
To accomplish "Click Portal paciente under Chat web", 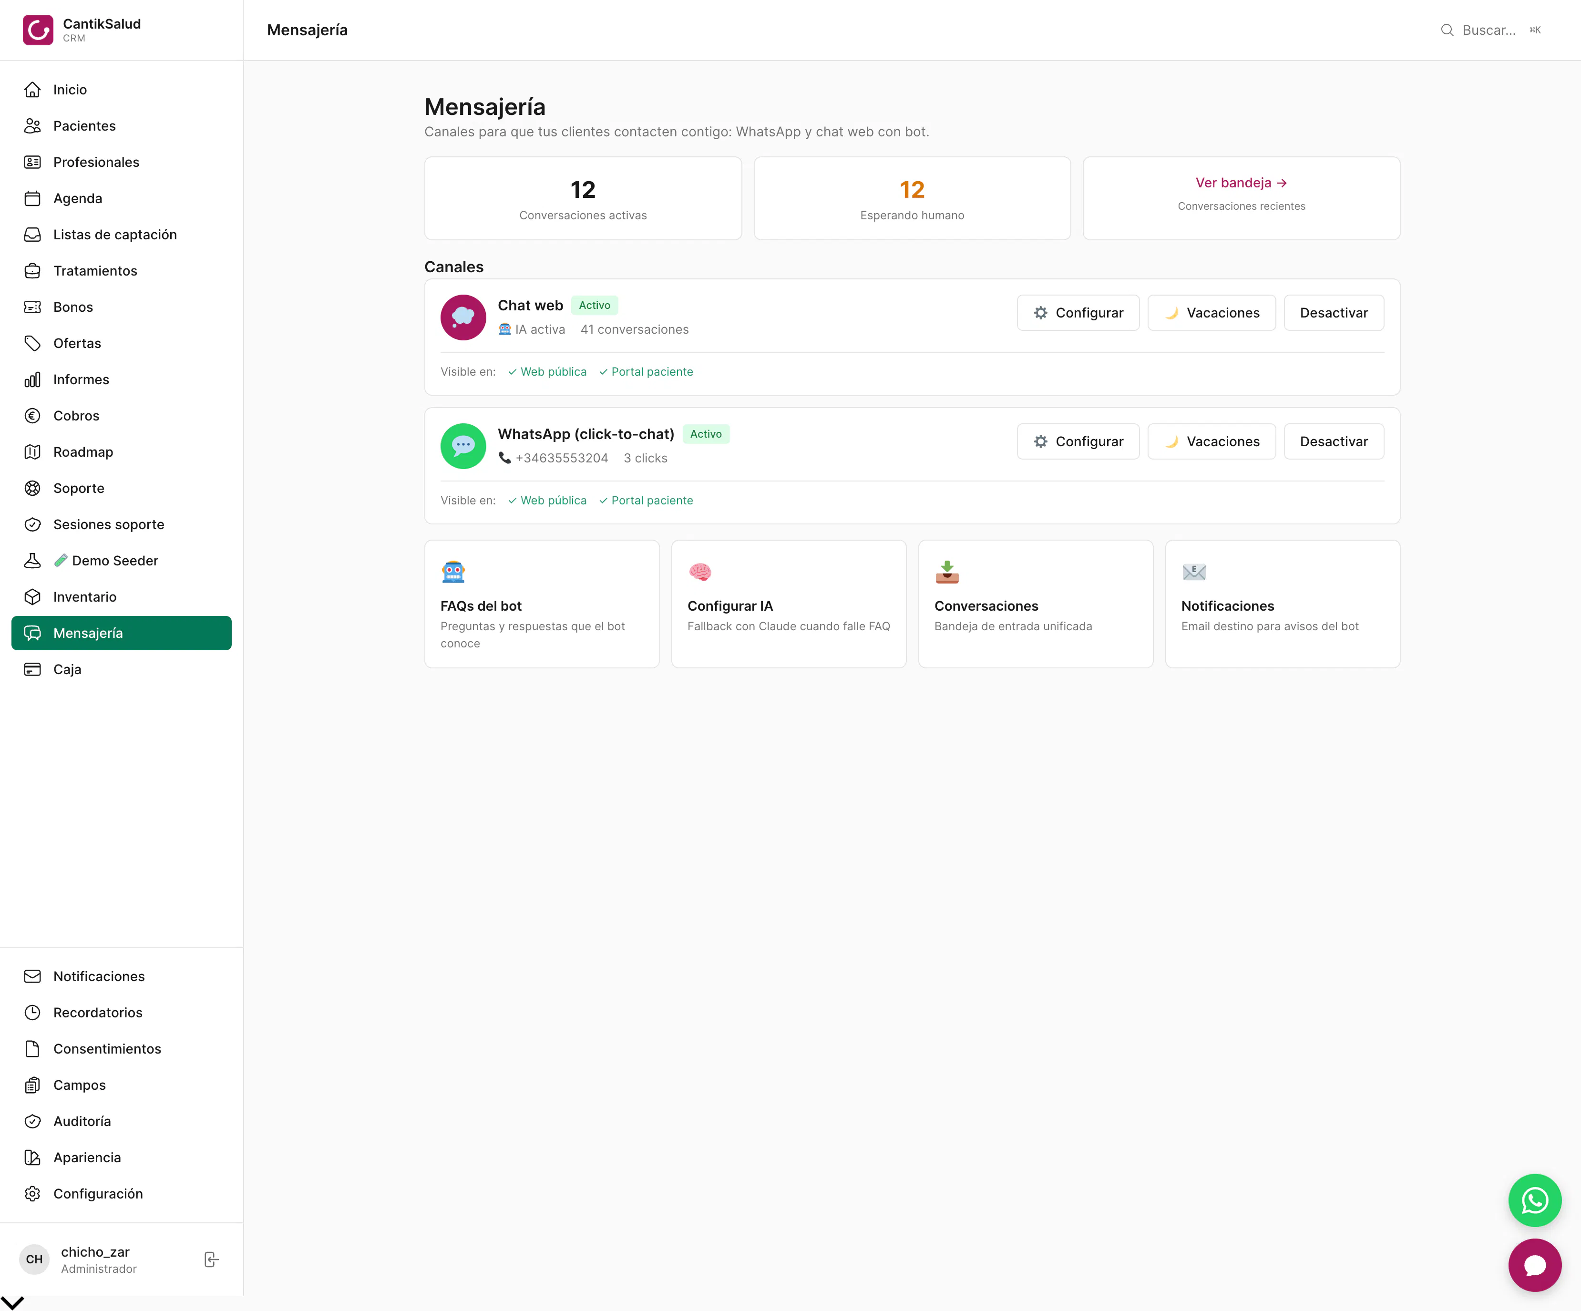I will point(645,372).
